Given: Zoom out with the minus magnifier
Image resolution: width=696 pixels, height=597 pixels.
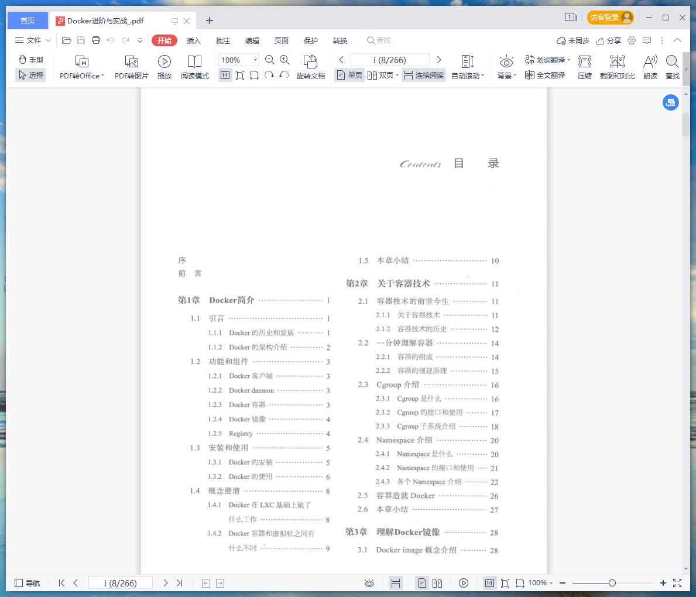Looking at the screenshot, I should (x=269, y=60).
